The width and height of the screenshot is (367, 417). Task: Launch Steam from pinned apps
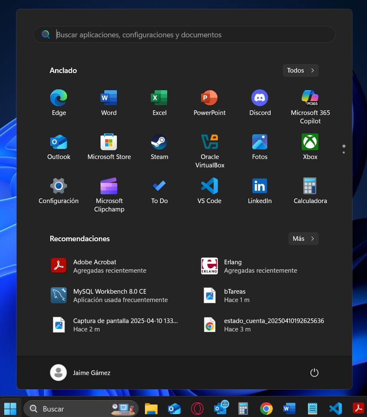159,147
